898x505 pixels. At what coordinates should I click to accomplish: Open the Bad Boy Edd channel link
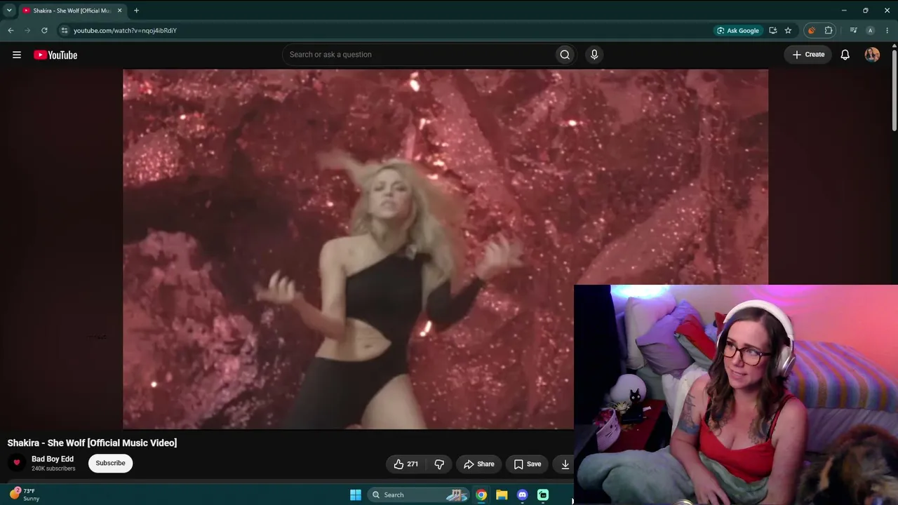pyautogui.click(x=53, y=459)
